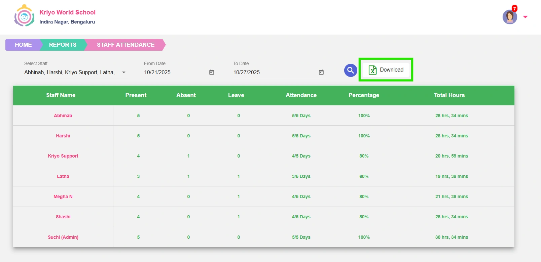Image resolution: width=541 pixels, height=262 pixels.
Task: Click Indira Nagar, Bengaluru location text
Action: (x=67, y=22)
